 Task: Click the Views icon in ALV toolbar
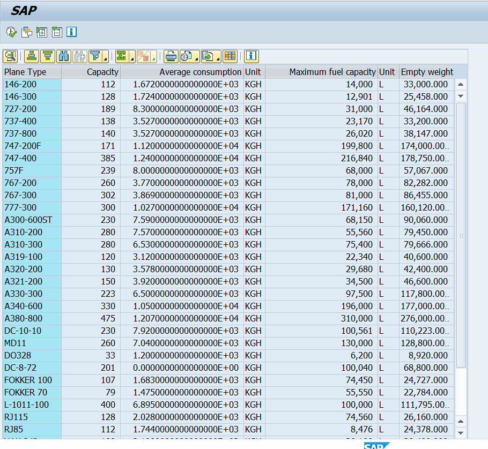click(187, 56)
